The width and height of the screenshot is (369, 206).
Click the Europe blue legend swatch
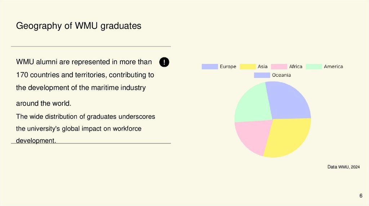click(x=210, y=66)
